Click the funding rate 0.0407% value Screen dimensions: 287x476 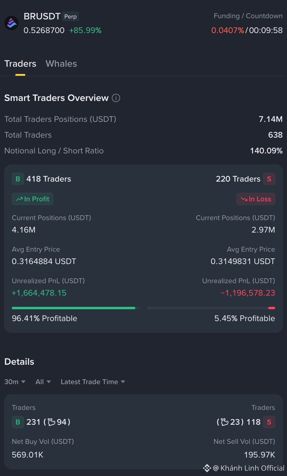pos(228,30)
